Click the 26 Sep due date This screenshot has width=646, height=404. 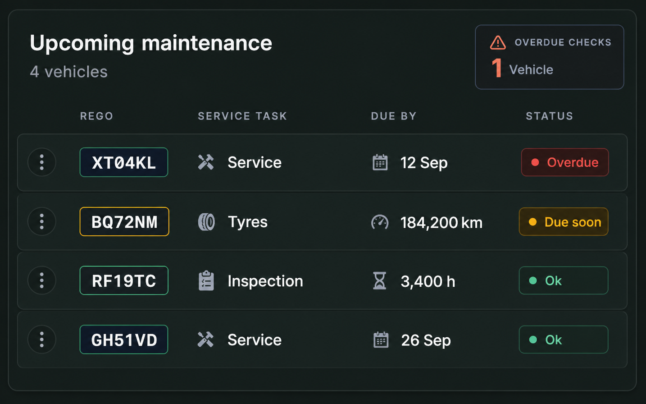pos(426,340)
